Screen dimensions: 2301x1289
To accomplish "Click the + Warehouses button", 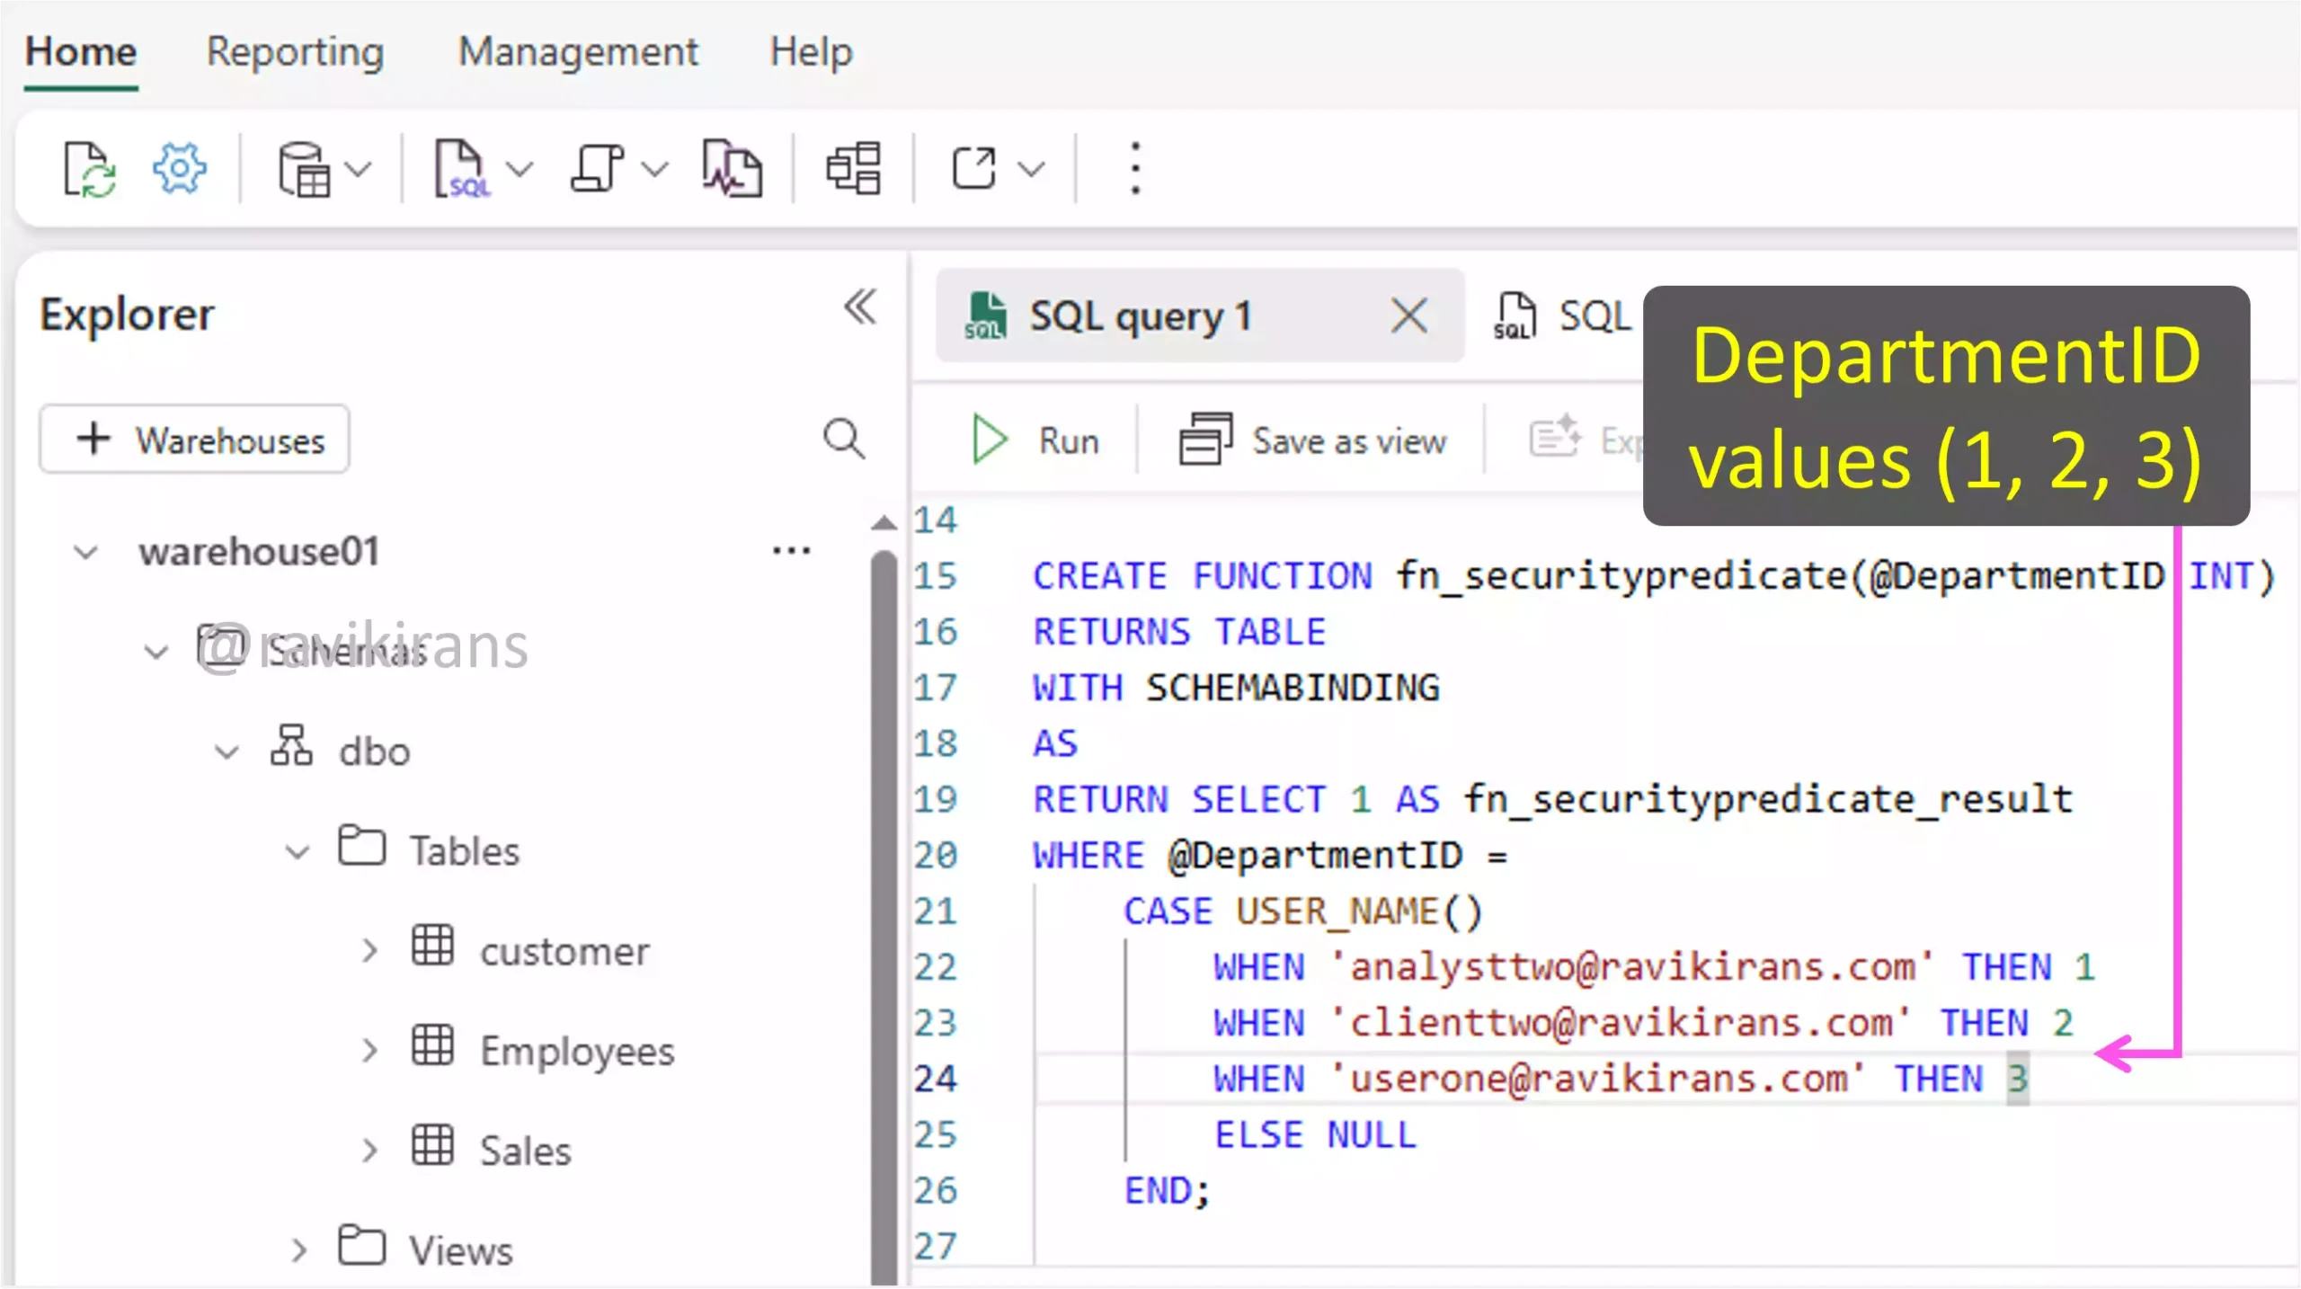I will 194,440.
